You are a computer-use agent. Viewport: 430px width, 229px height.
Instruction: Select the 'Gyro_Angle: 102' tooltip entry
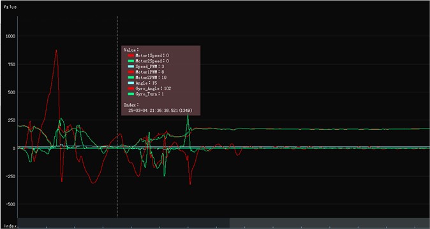pyautogui.click(x=149, y=88)
